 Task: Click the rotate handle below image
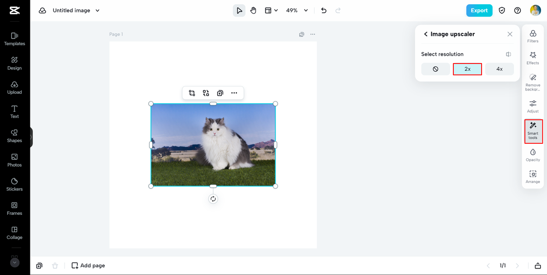point(213,199)
